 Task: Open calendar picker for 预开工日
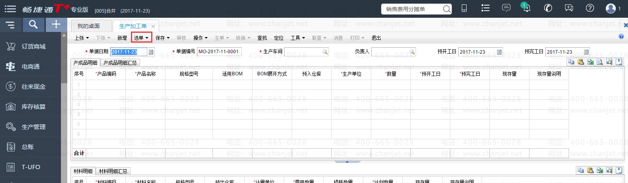[499, 52]
